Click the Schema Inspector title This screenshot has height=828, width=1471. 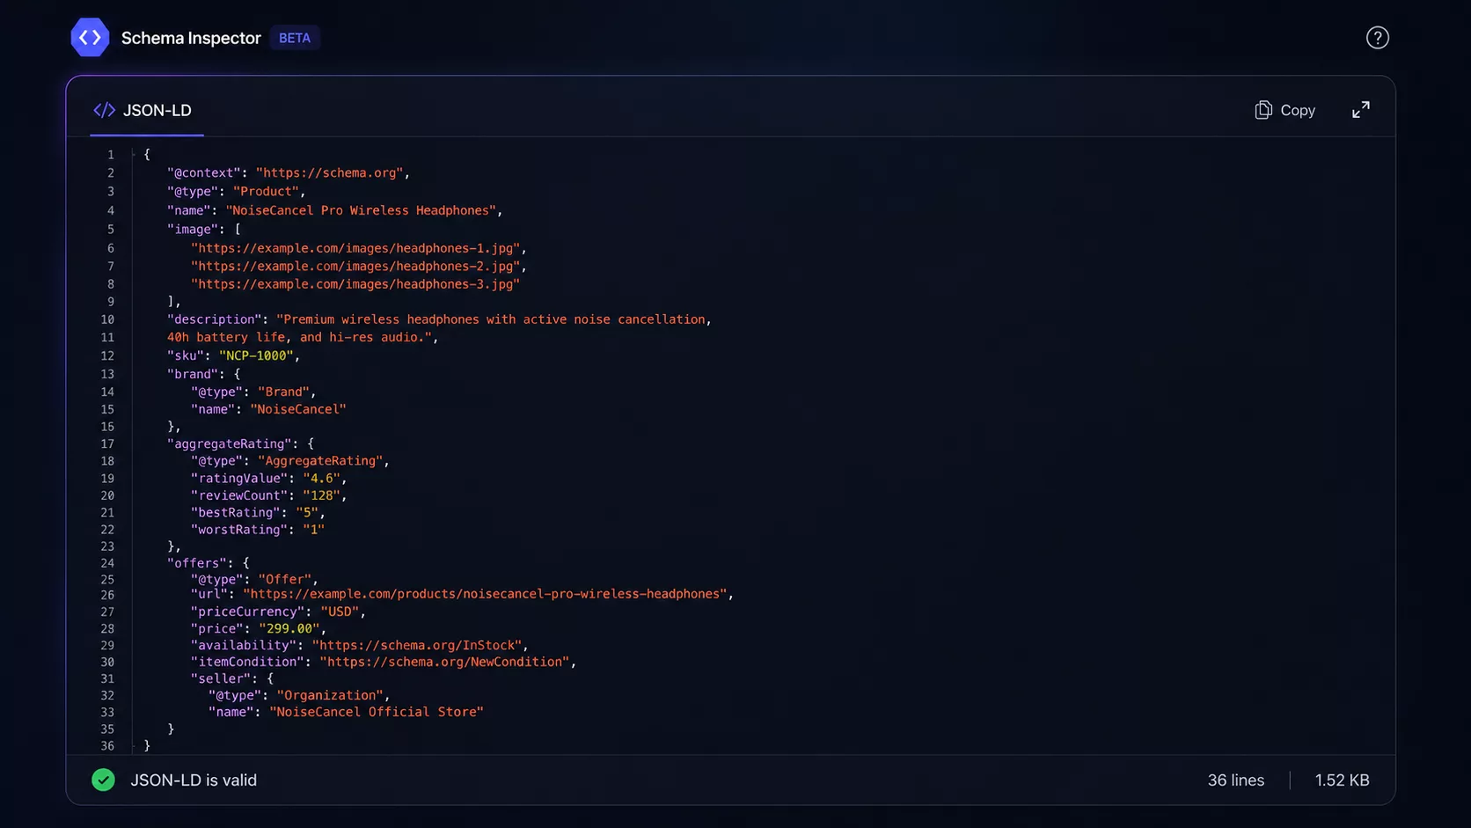point(191,38)
